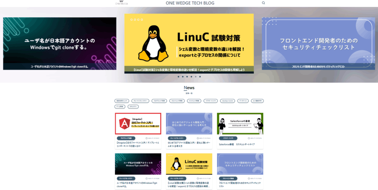Open the git clone slide on the left

tap(60, 44)
